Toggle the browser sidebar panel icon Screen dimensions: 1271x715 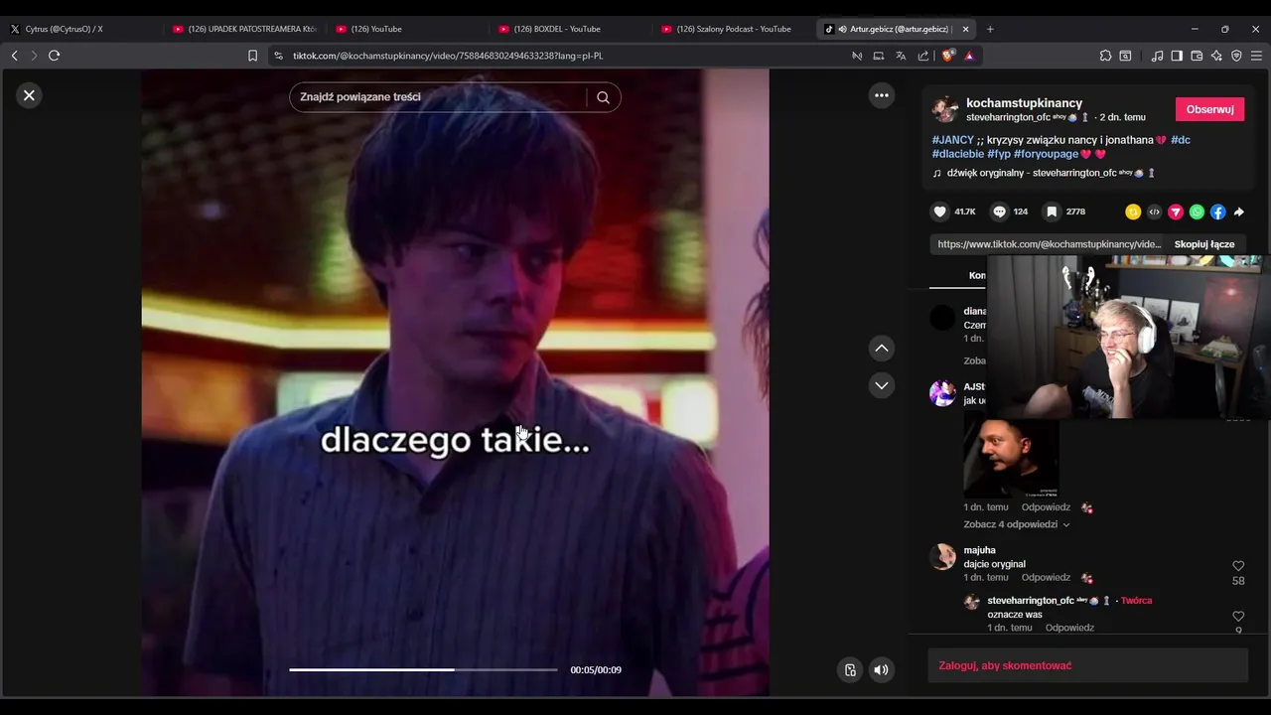(1177, 56)
